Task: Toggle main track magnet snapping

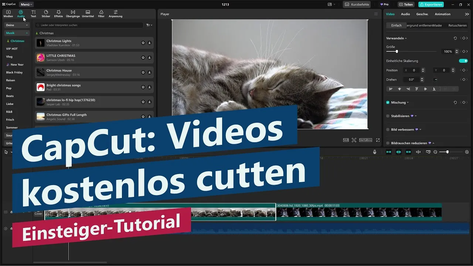Action: point(389,152)
